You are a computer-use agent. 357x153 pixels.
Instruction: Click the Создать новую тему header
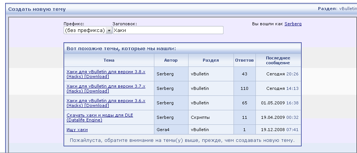[37, 9]
